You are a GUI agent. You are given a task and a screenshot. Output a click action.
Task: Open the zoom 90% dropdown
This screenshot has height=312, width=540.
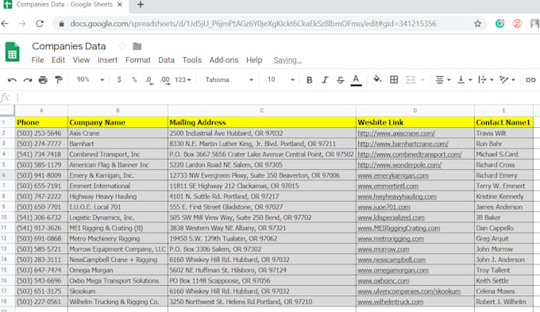tap(91, 79)
